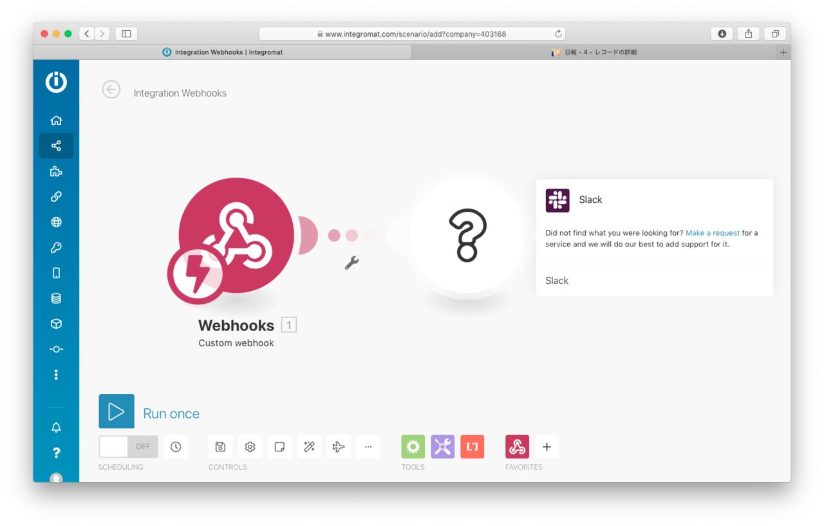Open purple Tools wrench icon

pyautogui.click(x=443, y=447)
